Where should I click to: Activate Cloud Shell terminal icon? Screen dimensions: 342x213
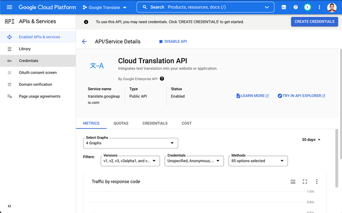[x=284, y=7]
